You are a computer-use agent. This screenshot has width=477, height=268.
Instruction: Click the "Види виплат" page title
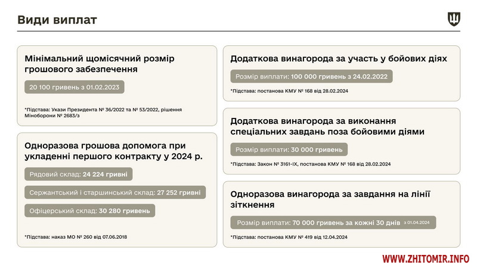coord(57,20)
